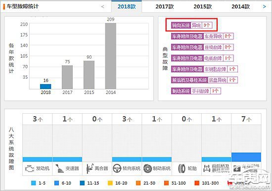
Task: Click the 前后桥及悬挂系统 axle icon
Action: click(207, 168)
